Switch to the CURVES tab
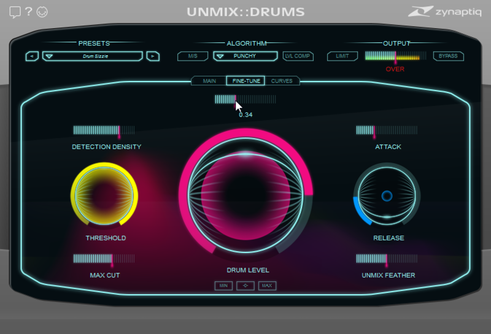491x334 pixels. (282, 81)
